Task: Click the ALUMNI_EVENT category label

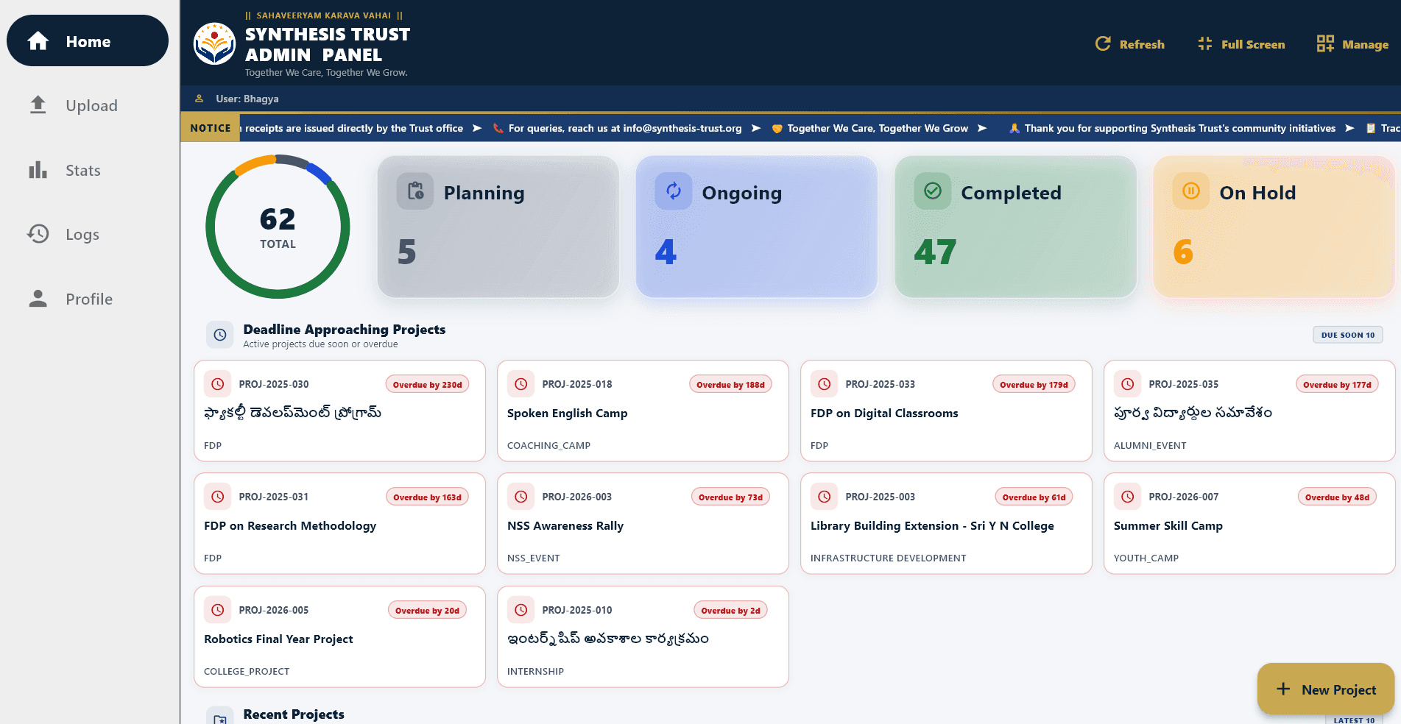Action: (1150, 445)
